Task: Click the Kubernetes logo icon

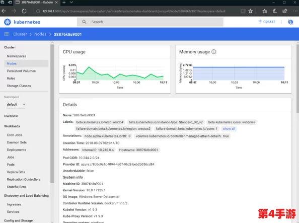Action: (8, 22)
